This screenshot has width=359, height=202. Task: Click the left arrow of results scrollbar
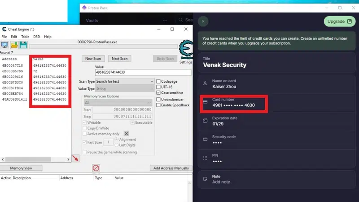tap(3, 160)
